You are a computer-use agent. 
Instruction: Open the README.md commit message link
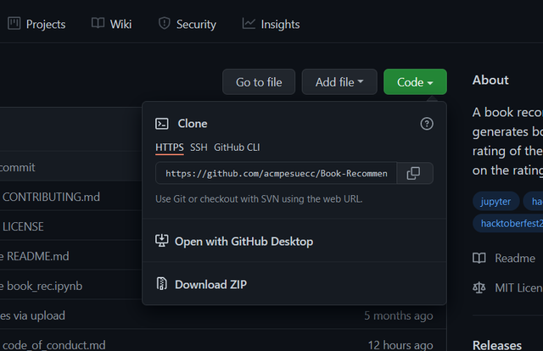point(35,257)
